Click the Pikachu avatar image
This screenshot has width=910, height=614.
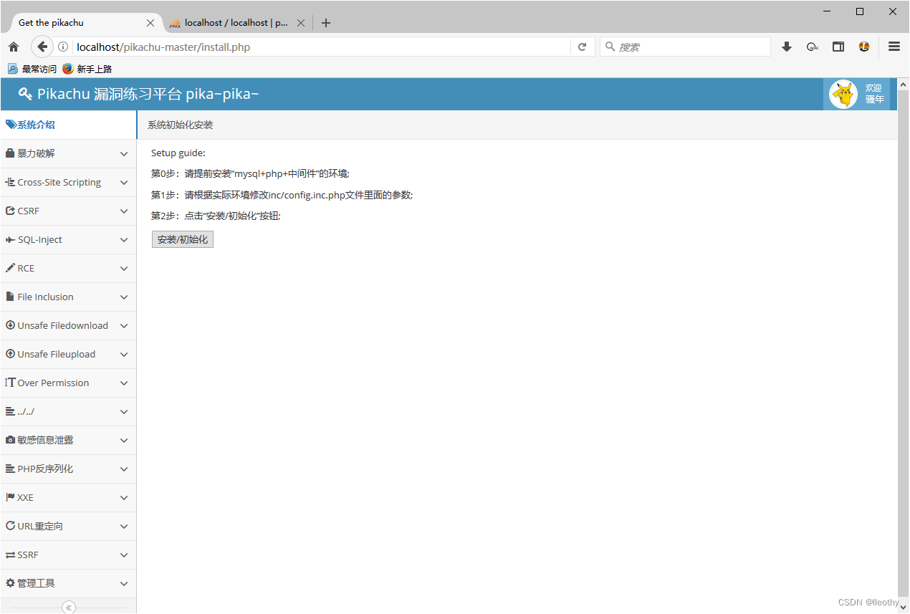pyautogui.click(x=843, y=94)
